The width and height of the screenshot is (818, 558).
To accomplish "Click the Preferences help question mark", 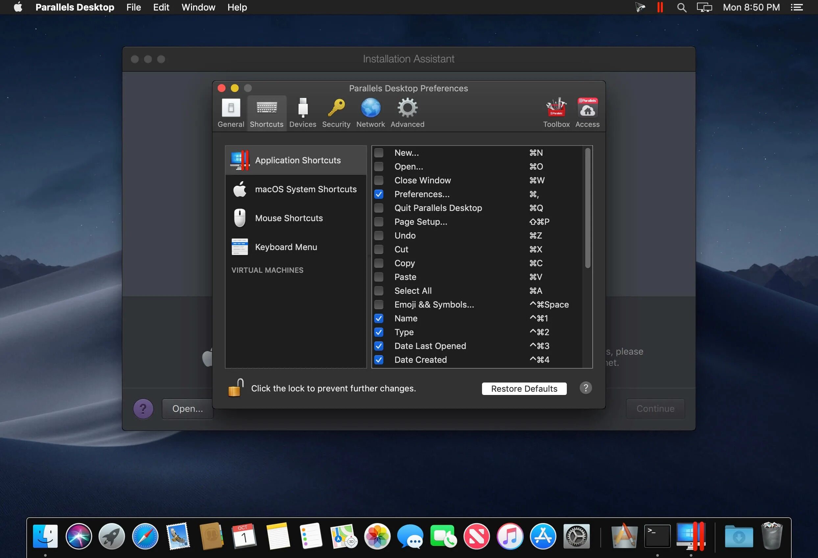I will 586,388.
